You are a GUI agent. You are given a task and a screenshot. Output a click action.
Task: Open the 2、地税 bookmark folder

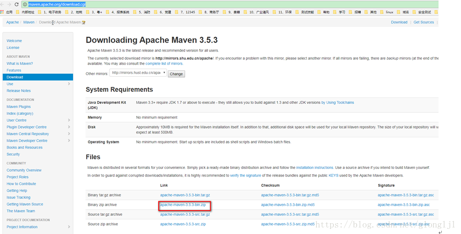click(x=74, y=12)
